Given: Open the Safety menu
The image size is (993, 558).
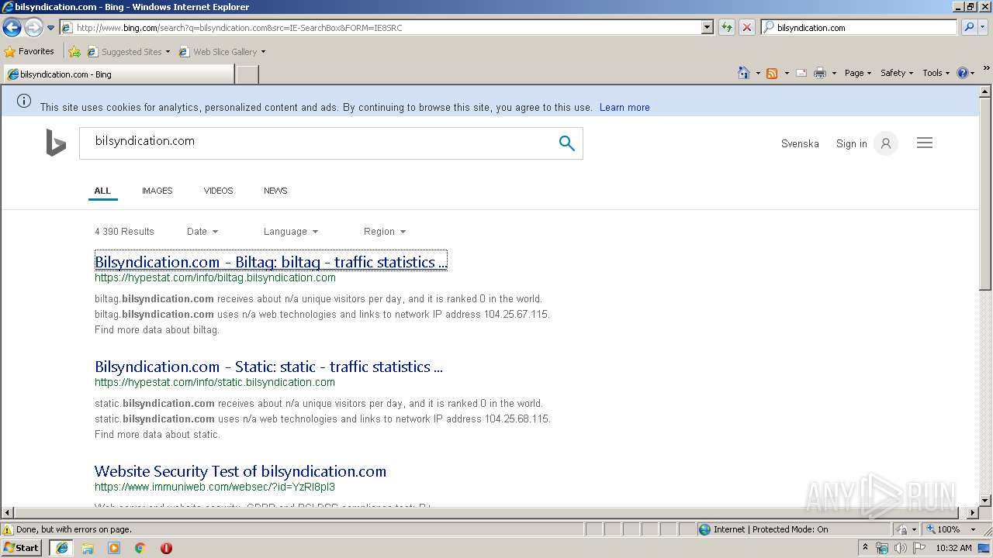Looking at the screenshot, I should 896,73.
